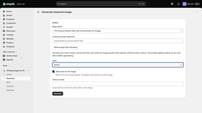Viewport: 202px width, 113px height.
Task: Go to Orders in the sidebar
Action: coord(9,15)
